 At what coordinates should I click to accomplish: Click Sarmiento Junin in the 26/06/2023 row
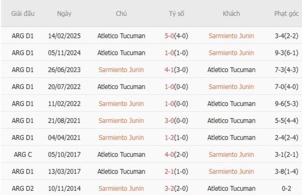pos(121,70)
